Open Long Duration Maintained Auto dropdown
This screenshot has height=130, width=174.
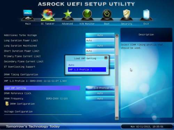click(x=100, y=46)
